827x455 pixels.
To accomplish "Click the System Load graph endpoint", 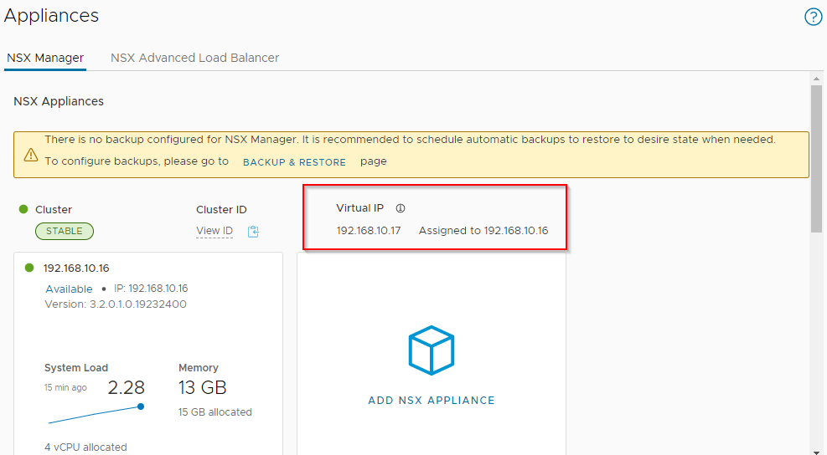I will point(141,406).
